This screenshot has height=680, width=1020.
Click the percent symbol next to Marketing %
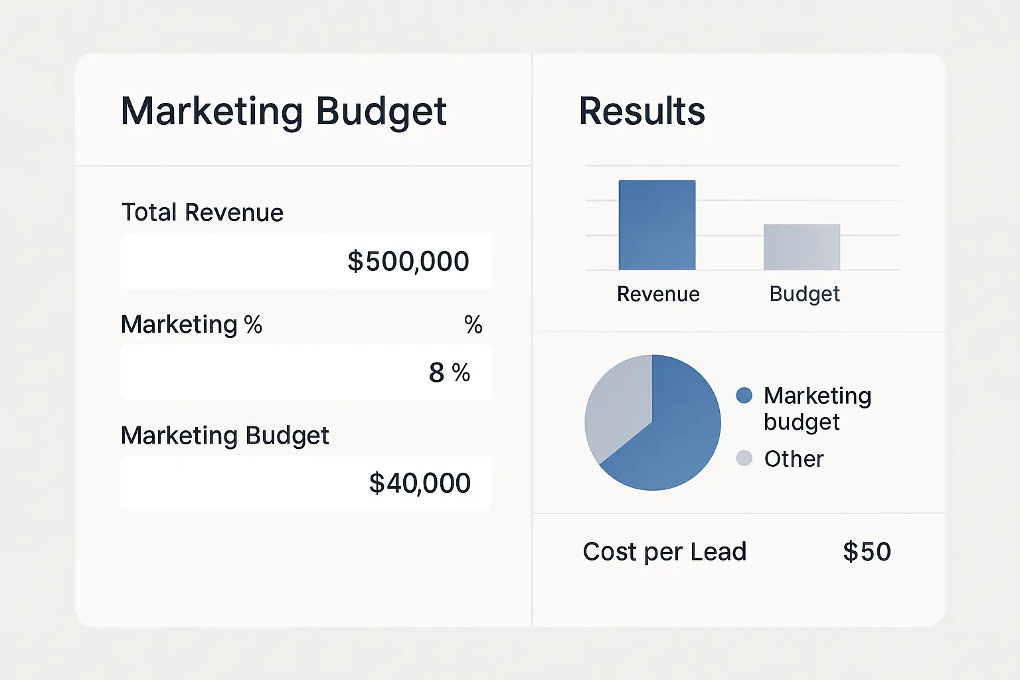coord(473,324)
